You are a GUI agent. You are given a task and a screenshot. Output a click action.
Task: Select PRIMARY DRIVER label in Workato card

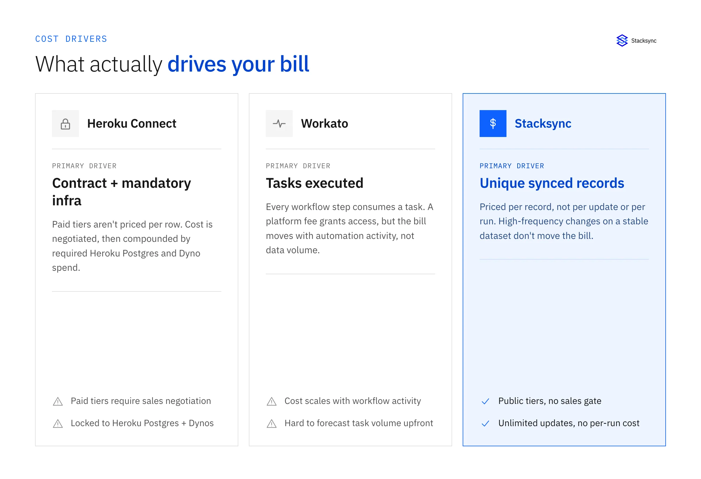click(x=298, y=166)
